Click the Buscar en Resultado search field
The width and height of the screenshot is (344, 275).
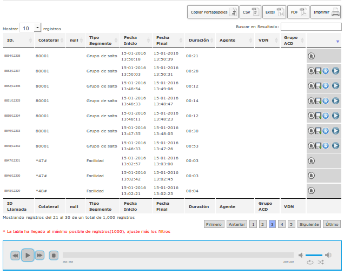click(x=311, y=26)
